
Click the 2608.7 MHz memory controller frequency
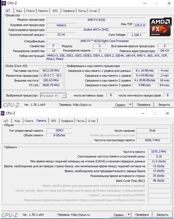pos(152,140)
